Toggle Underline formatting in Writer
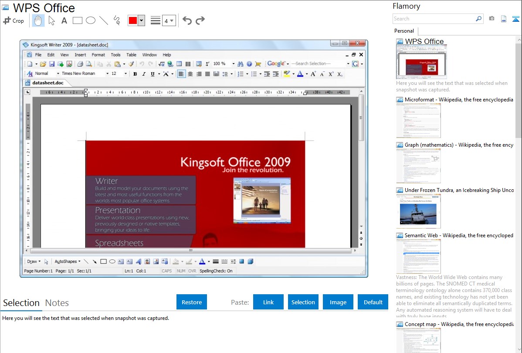 click(153, 74)
